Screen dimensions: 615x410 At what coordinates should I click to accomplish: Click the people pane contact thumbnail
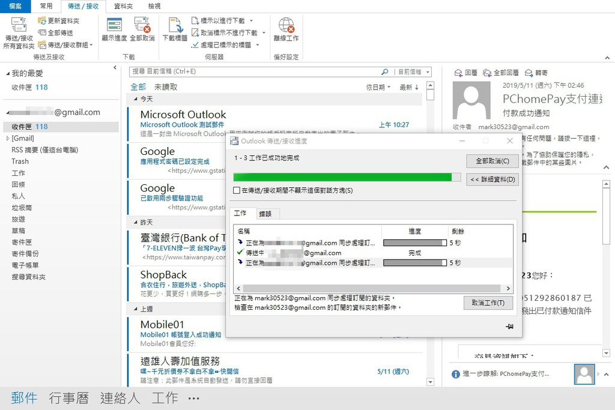click(584, 375)
